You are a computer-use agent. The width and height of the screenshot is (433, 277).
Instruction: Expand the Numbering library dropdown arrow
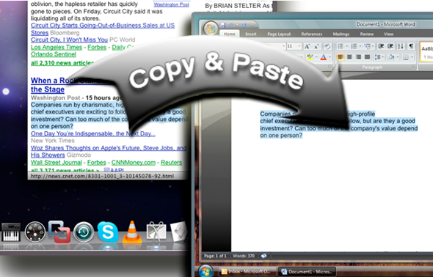point(360,46)
